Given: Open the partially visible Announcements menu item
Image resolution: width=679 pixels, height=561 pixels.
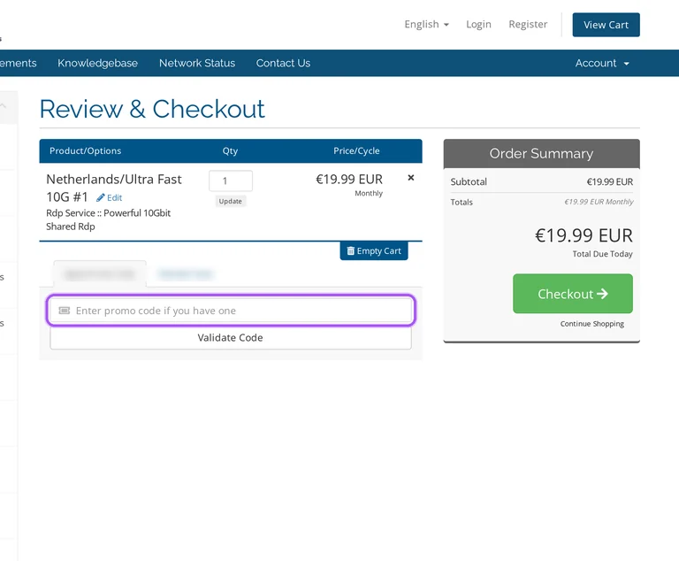Looking at the screenshot, I should tap(19, 64).
